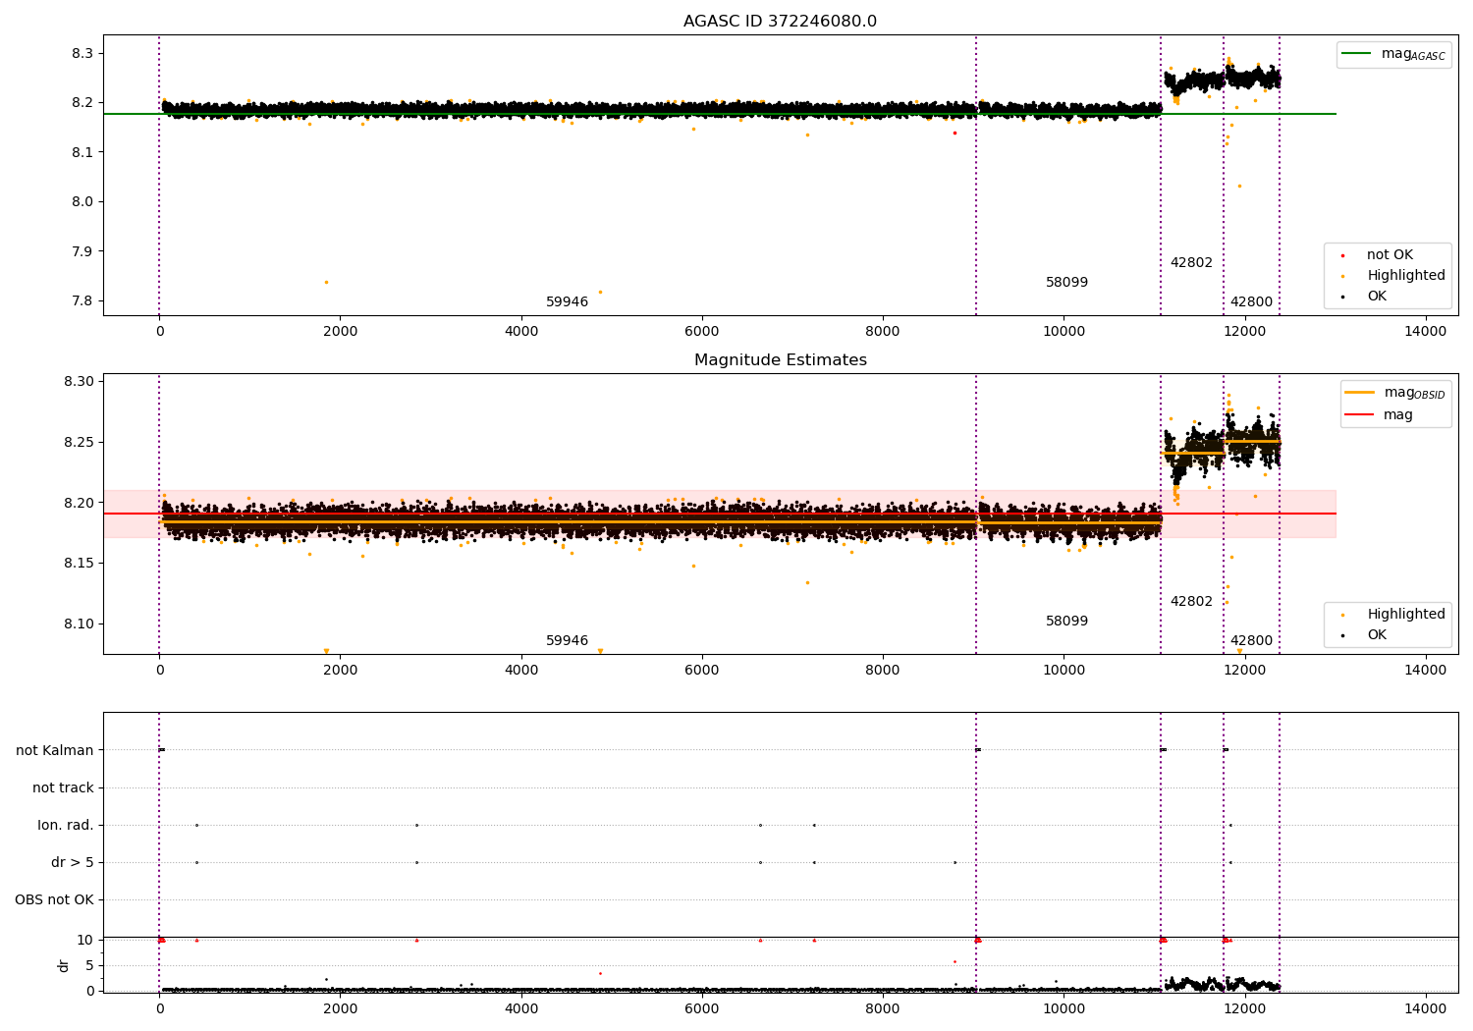Click Highlighted in the AGASC plot legend

point(1394,276)
